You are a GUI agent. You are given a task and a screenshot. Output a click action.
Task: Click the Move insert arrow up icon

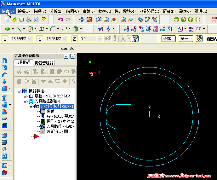[50, 81]
